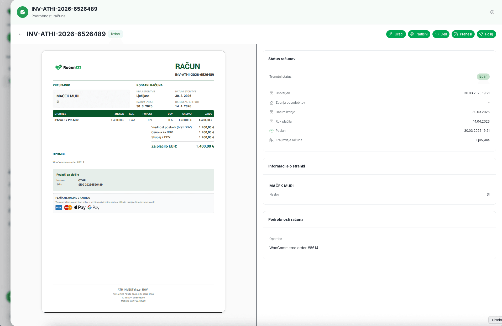Screen dimensions: 502x326
Task: Click the Apple Pay logo
Action: (80, 208)
